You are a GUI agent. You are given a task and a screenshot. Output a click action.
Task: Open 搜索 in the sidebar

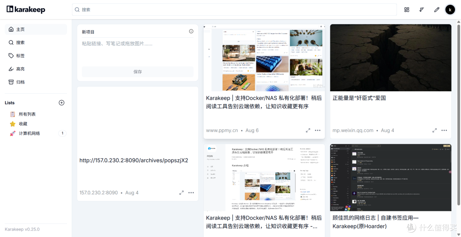tap(36, 43)
